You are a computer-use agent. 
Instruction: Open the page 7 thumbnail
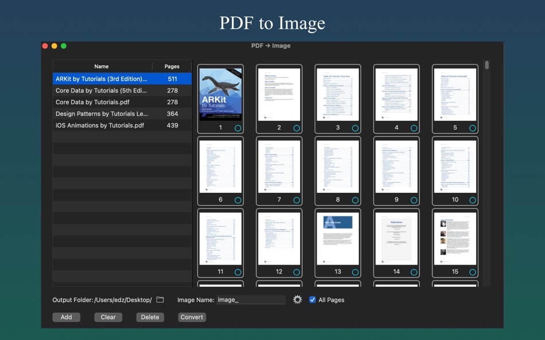pyautogui.click(x=279, y=167)
